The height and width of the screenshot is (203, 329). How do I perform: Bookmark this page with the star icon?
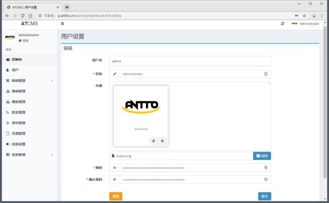point(304,16)
